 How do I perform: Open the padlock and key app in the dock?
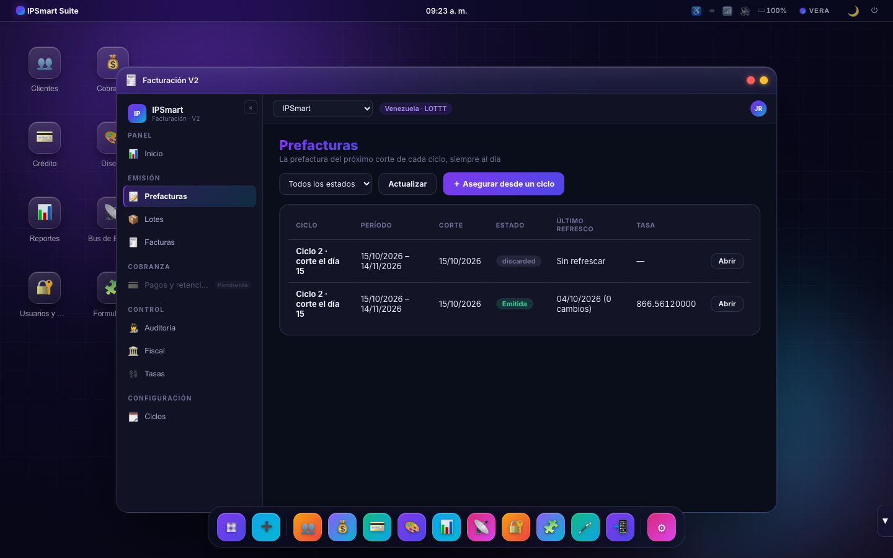tap(516, 527)
